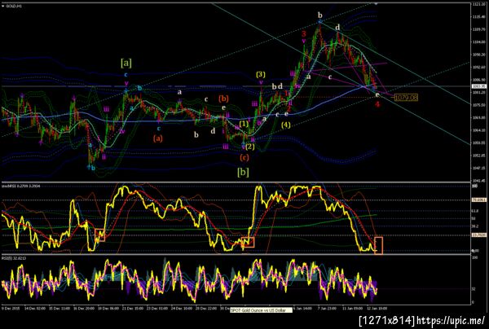This screenshot has width=489, height=329.
Task: Click the 38.2 level on stochRSI axis
Action: click(475, 226)
